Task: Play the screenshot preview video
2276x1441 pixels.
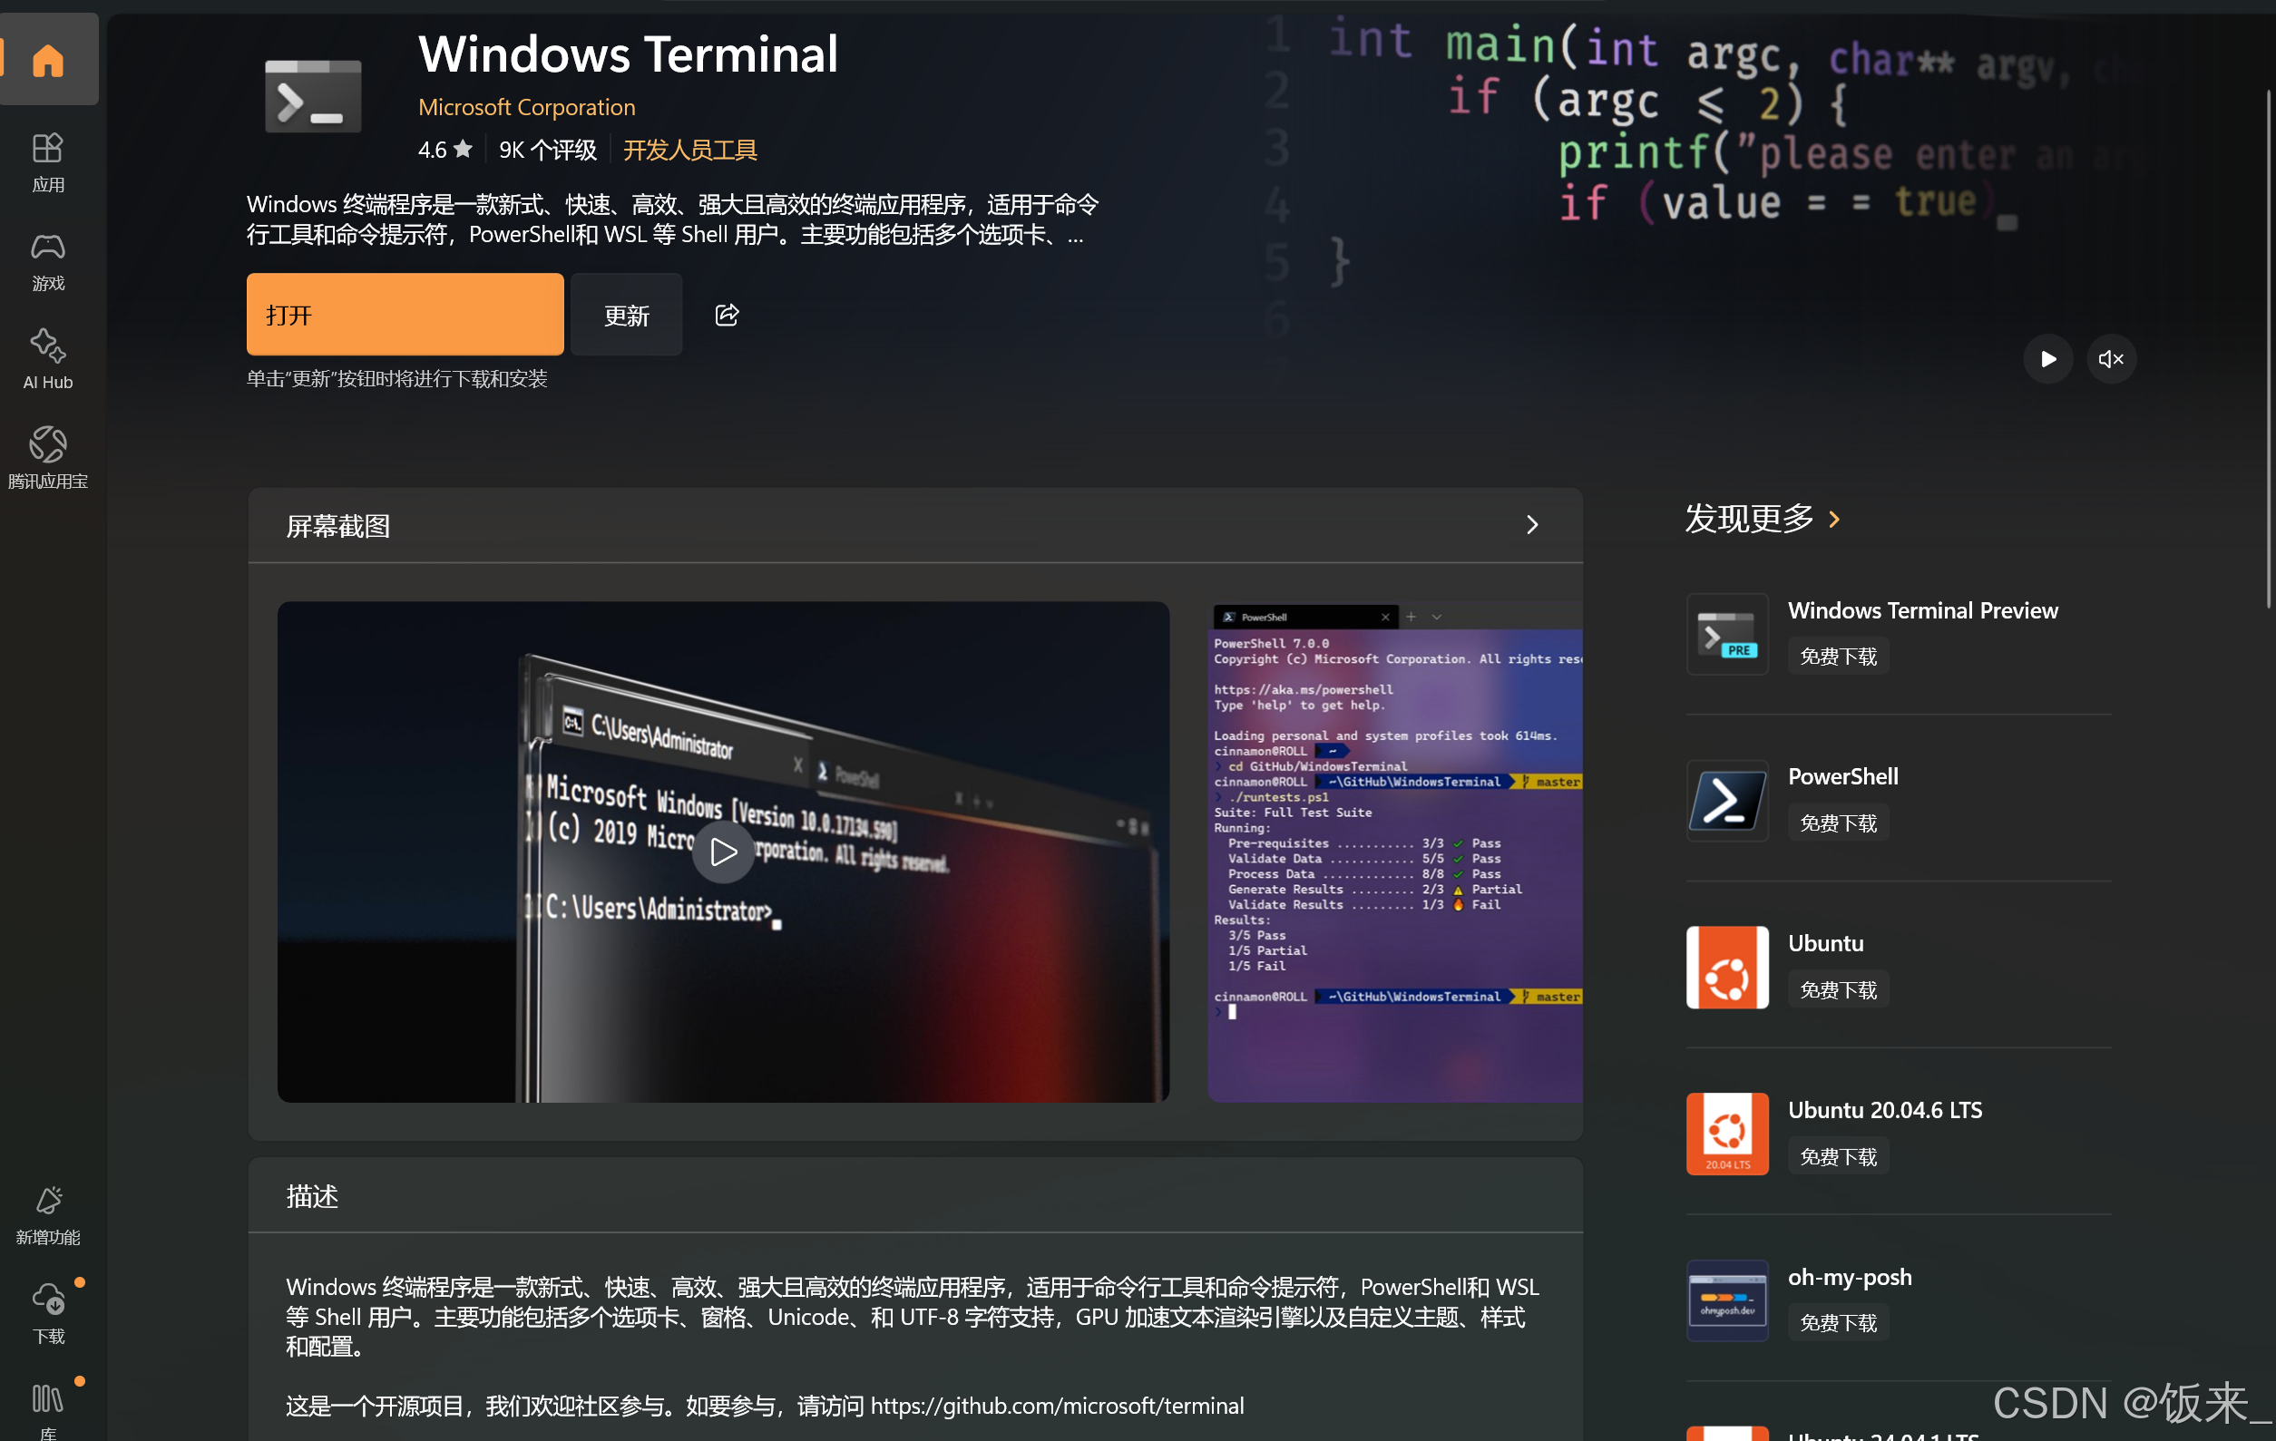Action: click(x=723, y=852)
